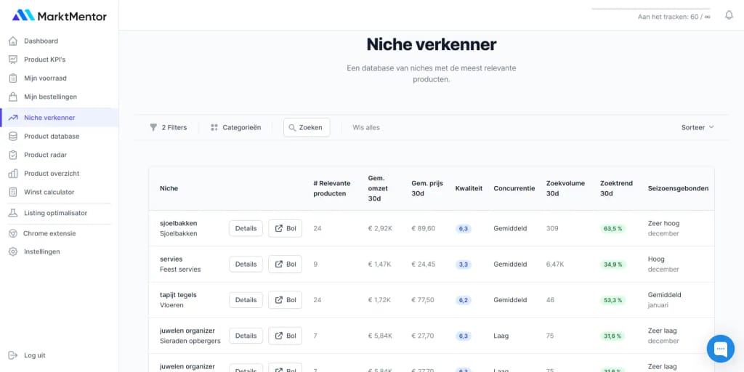Screen dimensions: 744x372
Task: Click the Mijn voorraad clipboard icon
Action: pos(13,78)
